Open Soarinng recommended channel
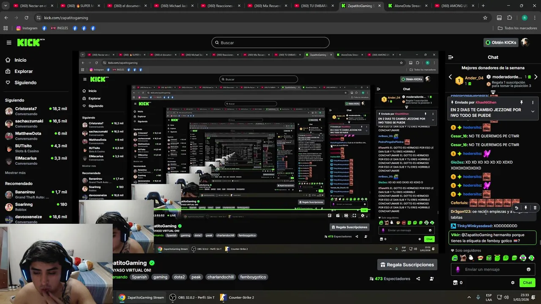541x304 pixels. click(36, 207)
